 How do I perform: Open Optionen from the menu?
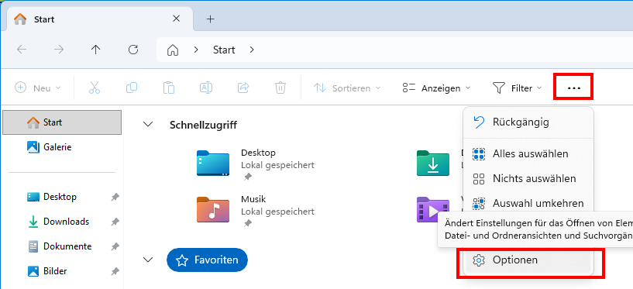pyautogui.click(x=528, y=260)
